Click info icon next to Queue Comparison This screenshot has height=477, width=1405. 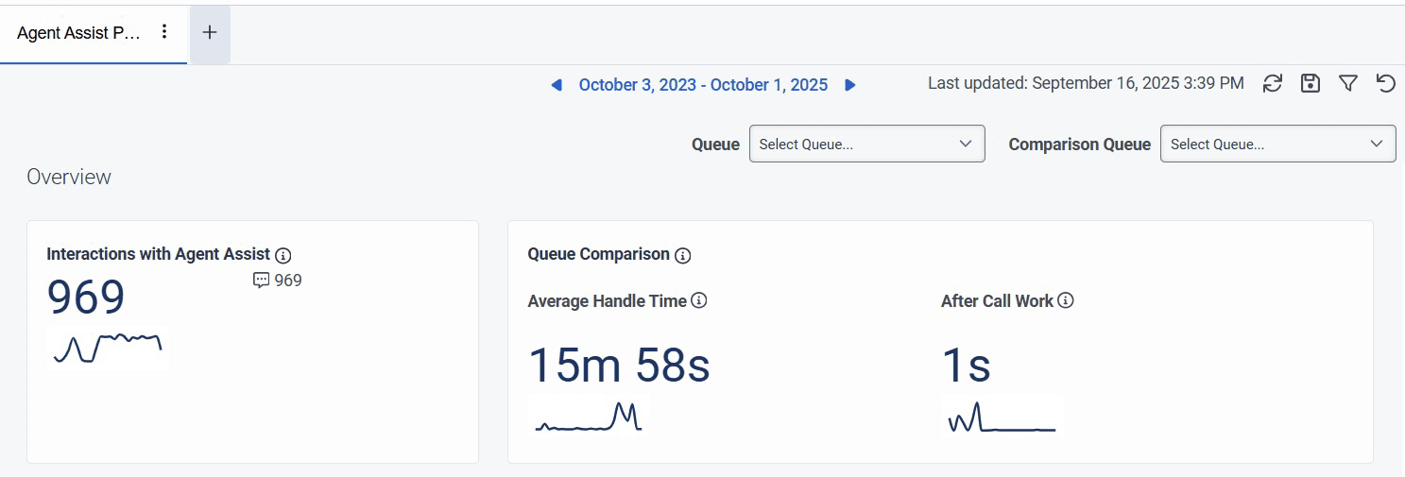tap(683, 255)
